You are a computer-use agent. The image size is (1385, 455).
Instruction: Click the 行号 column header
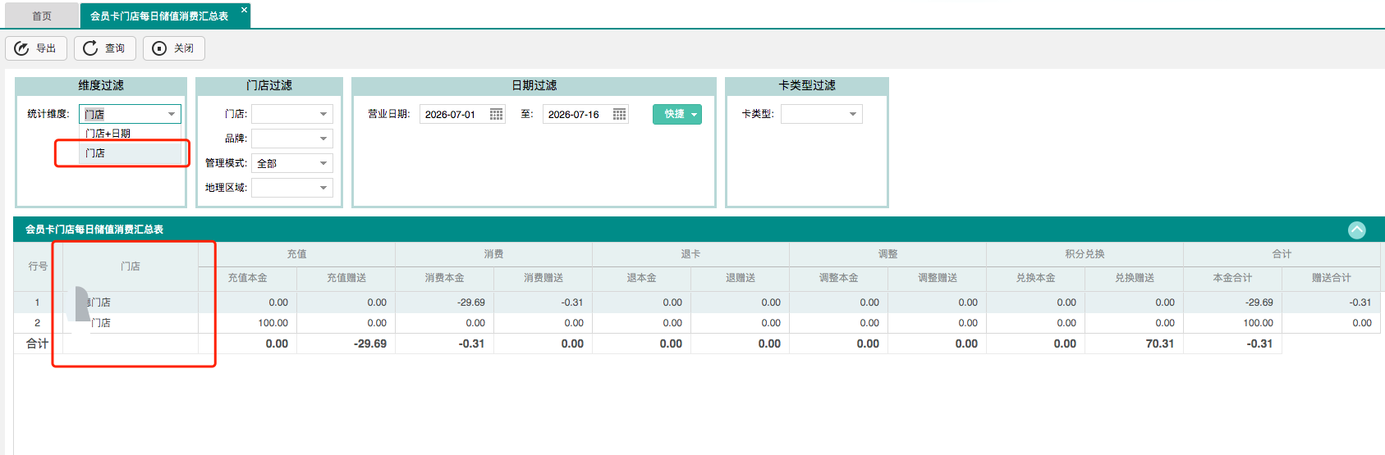pos(38,266)
